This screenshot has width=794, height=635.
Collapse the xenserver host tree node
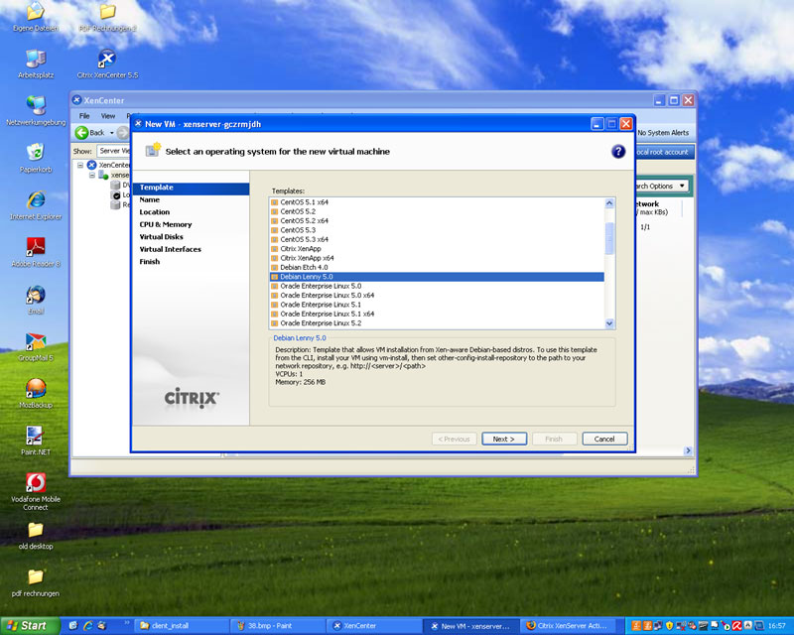point(91,175)
